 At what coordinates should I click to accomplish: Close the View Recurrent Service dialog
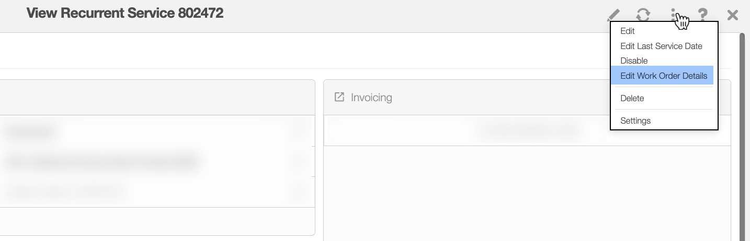coord(732,15)
